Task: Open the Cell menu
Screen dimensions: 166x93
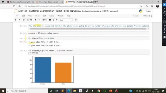Action: click(44, 16)
